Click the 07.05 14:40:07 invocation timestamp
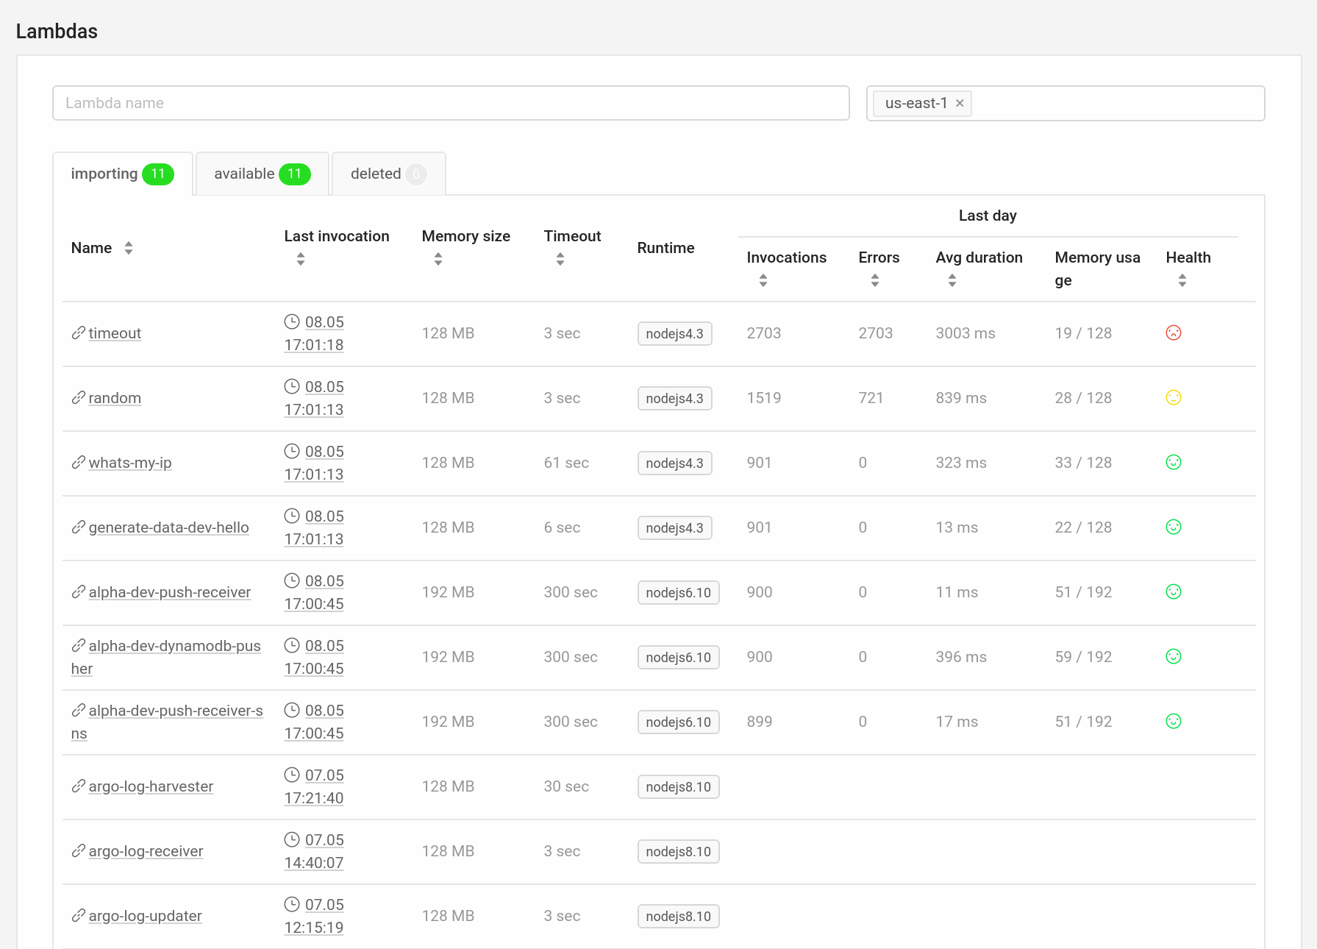Image resolution: width=1317 pixels, height=949 pixels. click(x=314, y=851)
